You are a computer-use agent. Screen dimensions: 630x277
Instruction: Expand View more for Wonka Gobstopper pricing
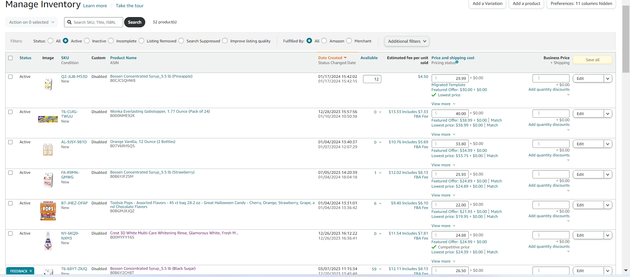[443, 134]
